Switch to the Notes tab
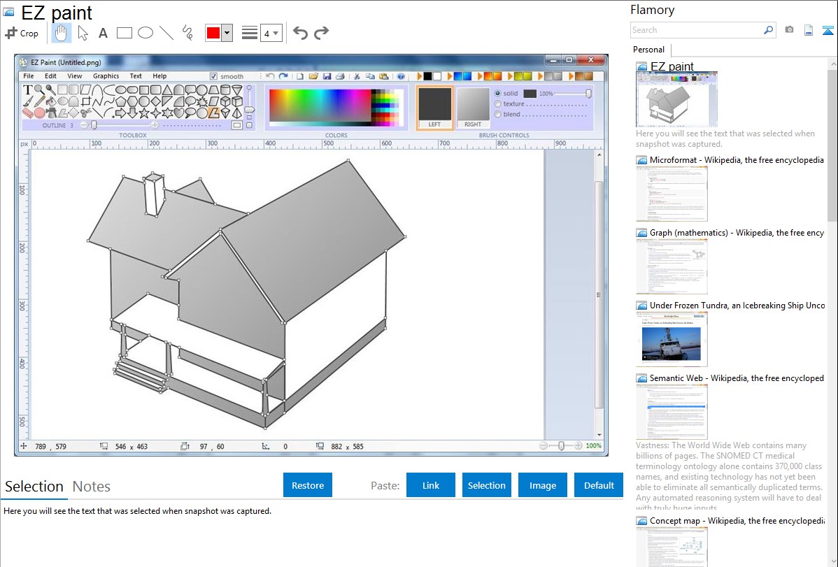The height and width of the screenshot is (567, 838). click(x=92, y=487)
